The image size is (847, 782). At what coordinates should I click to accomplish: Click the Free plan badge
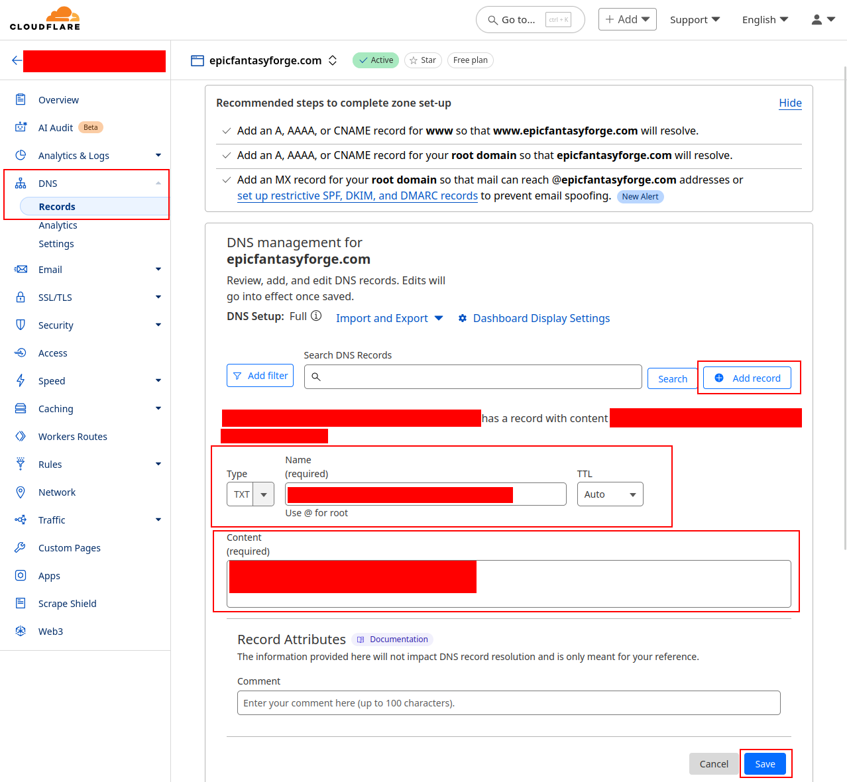pos(471,60)
